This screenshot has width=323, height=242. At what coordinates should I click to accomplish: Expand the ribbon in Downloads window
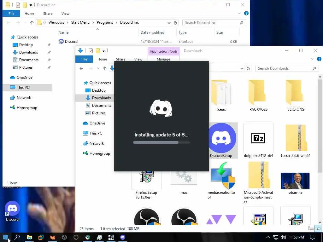(312, 59)
